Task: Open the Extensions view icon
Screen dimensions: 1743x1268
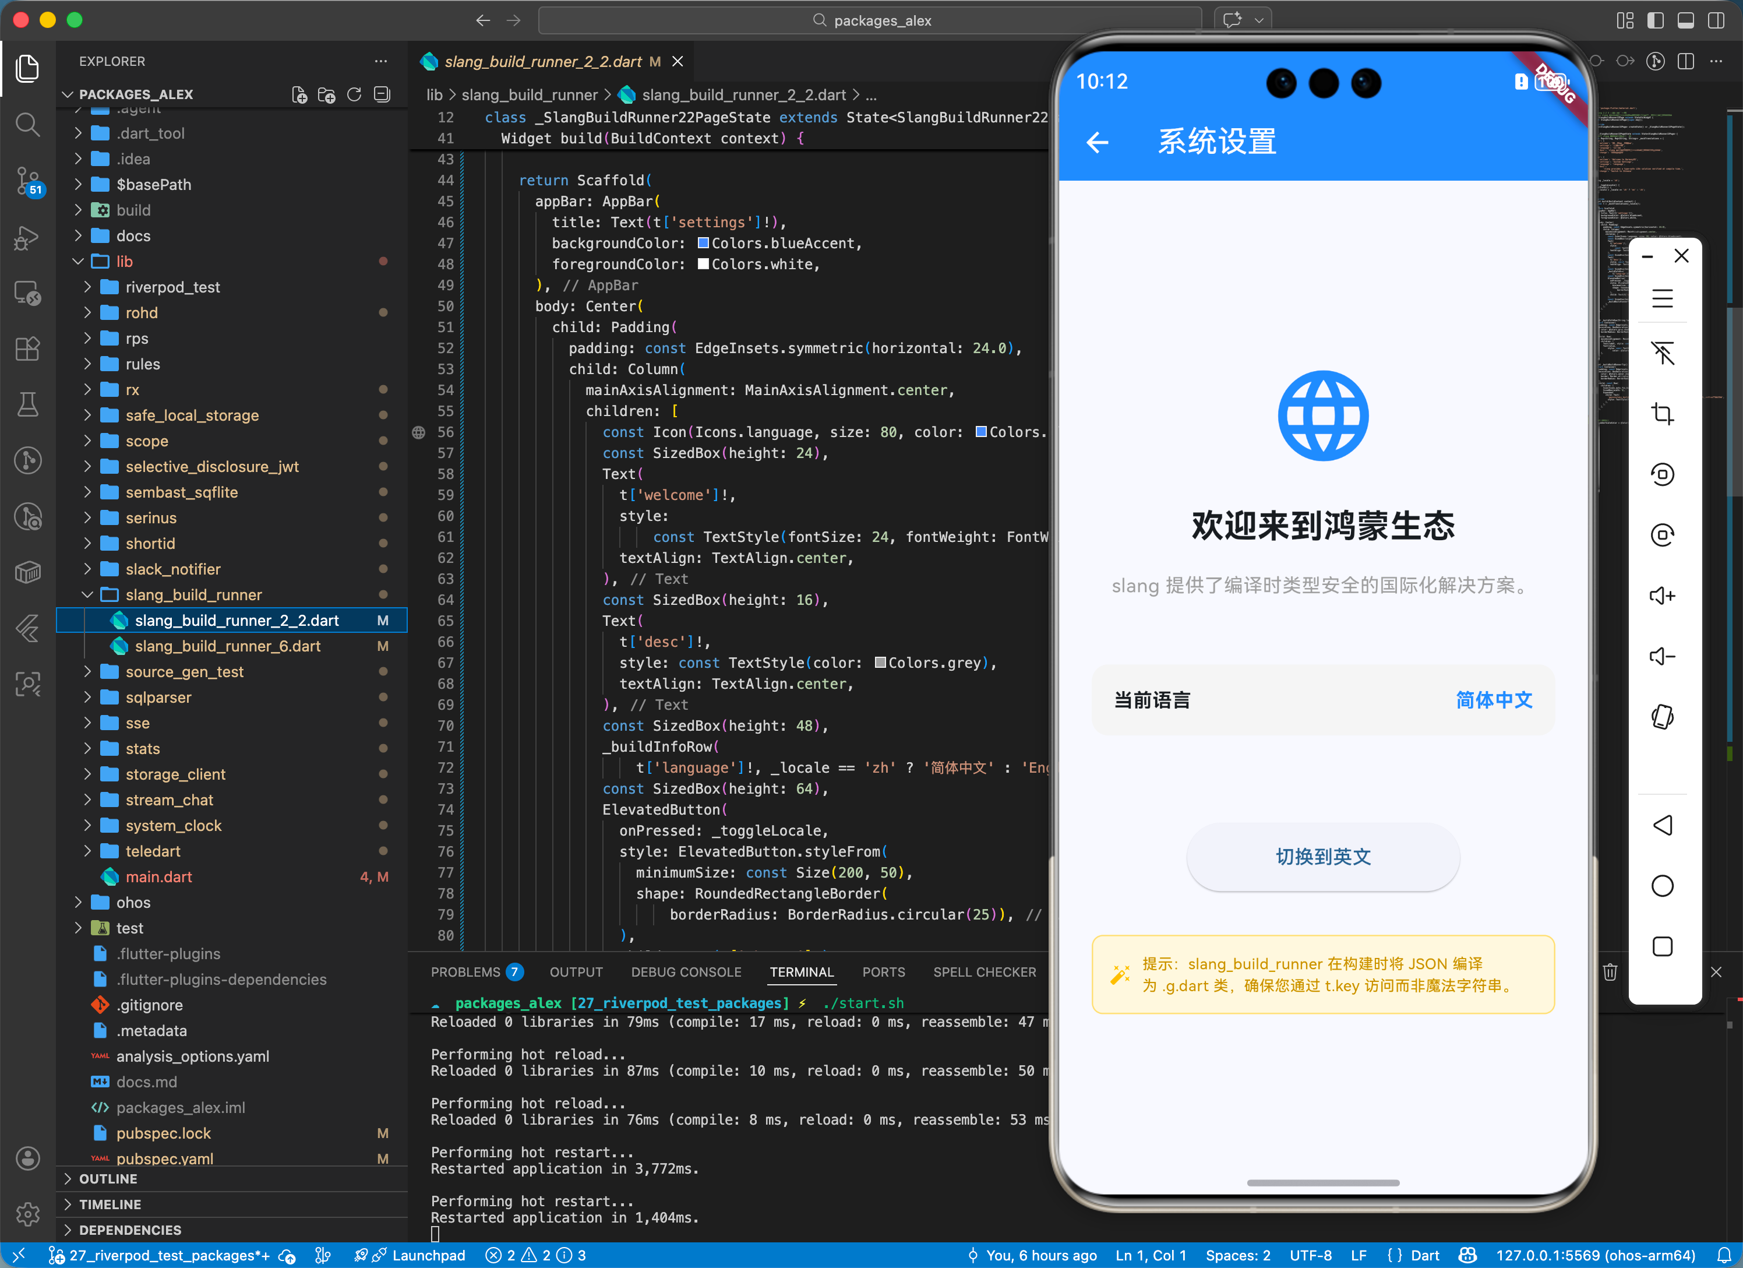Action: [27, 348]
